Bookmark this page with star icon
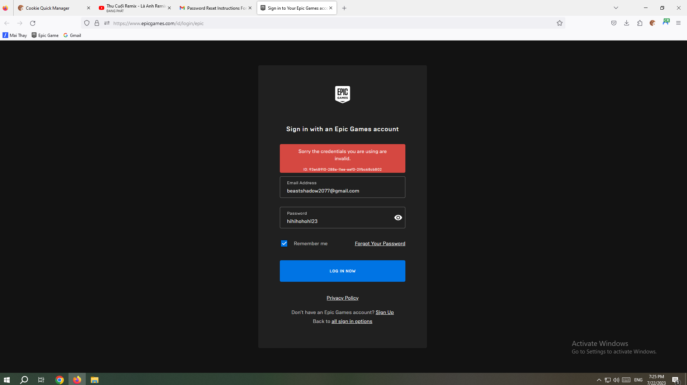The height and width of the screenshot is (385, 687). (560, 23)
